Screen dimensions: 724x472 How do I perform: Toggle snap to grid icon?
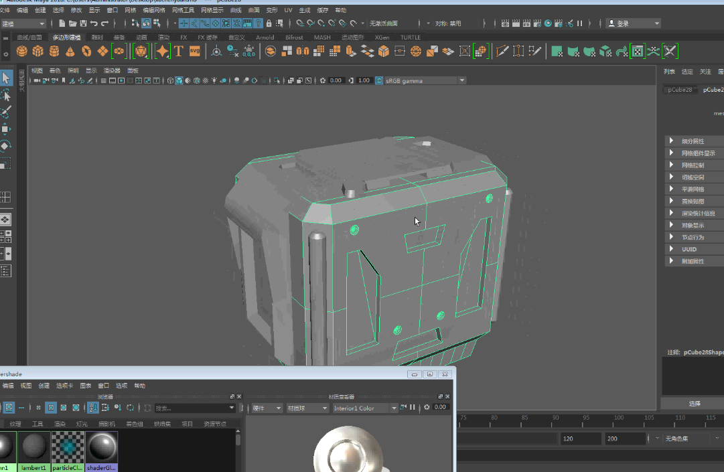click(184, 23)
